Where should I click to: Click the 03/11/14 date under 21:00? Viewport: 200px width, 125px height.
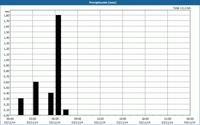(167, 122)
